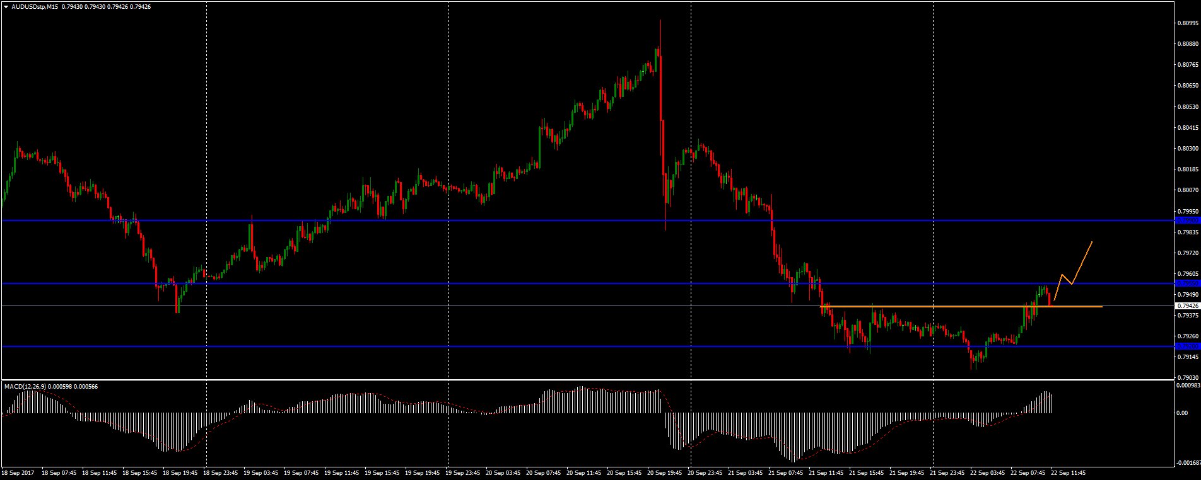Viewport: 1201px width, 480px height.
Task: Open the chart menu triangle beside AUDUSDstp
Action: [6, 6]
